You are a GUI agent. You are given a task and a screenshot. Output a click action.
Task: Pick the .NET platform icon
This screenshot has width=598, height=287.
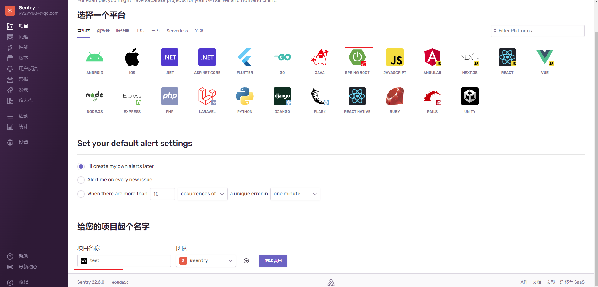(170, 57)
